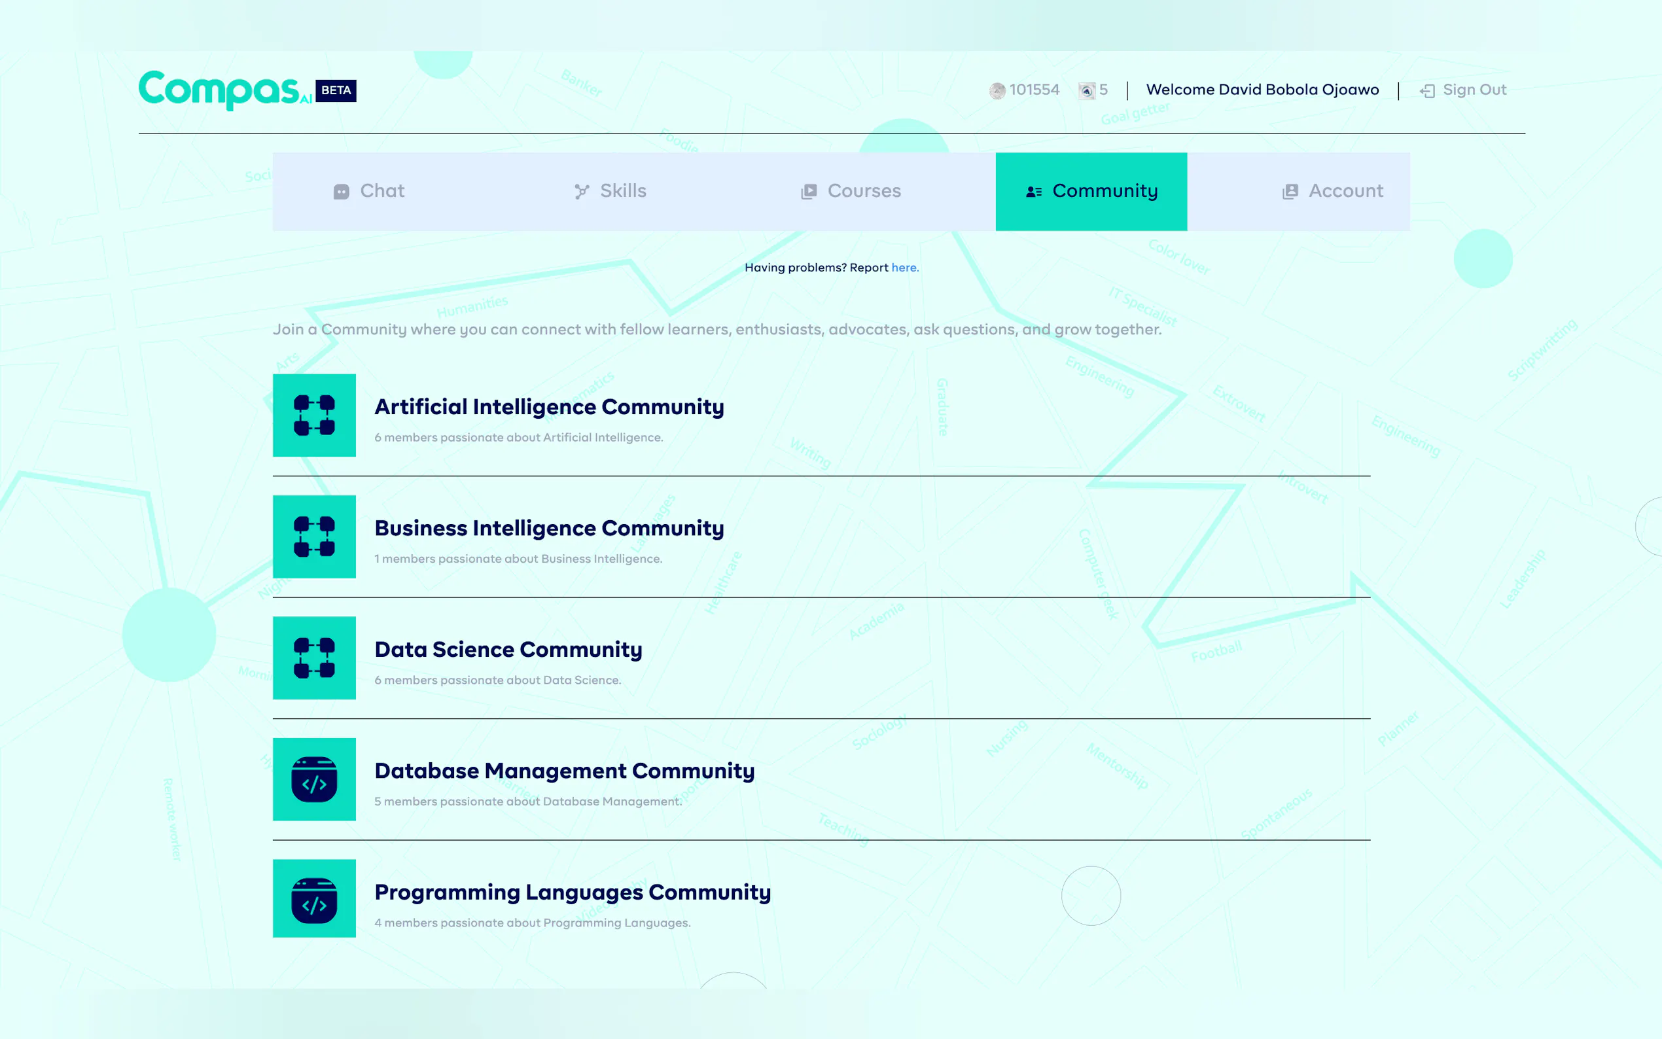Select the Community tab

click(x=1091, y=191)
